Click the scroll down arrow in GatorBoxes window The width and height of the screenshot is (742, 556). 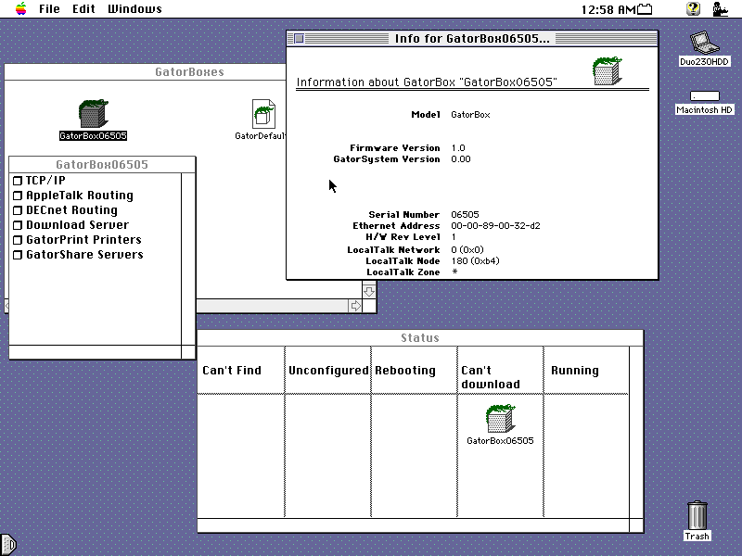point(369,291)
